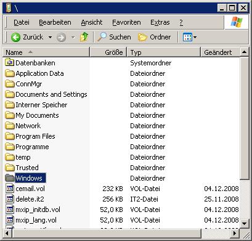Viewport: 252px width, 241px height.
Task: Click the Trusted folder icon
Action: [9, 168]
